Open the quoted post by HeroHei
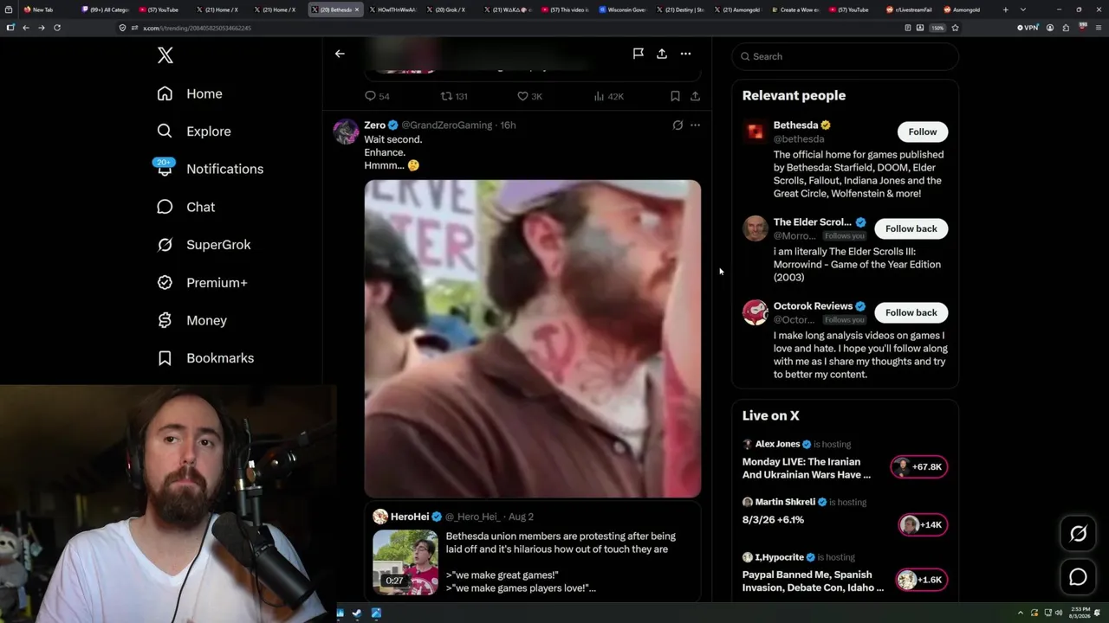This screenshot has height=623, width=1109. click(x=533, y=550)
